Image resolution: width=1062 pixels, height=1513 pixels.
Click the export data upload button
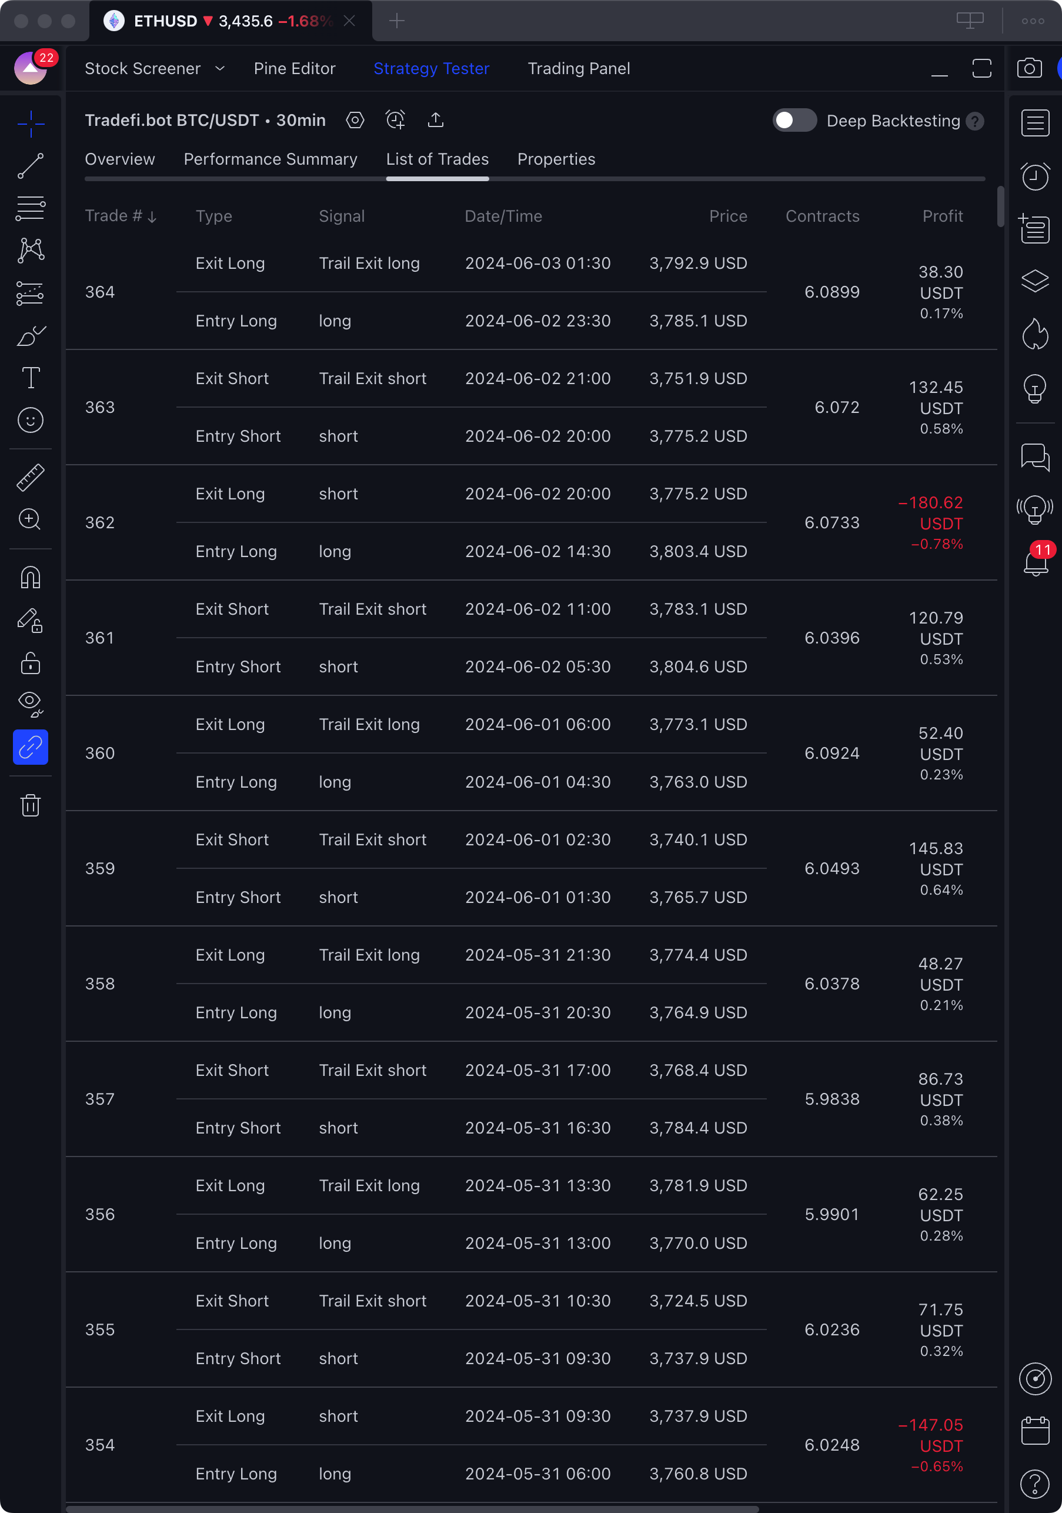pos(436,120)
